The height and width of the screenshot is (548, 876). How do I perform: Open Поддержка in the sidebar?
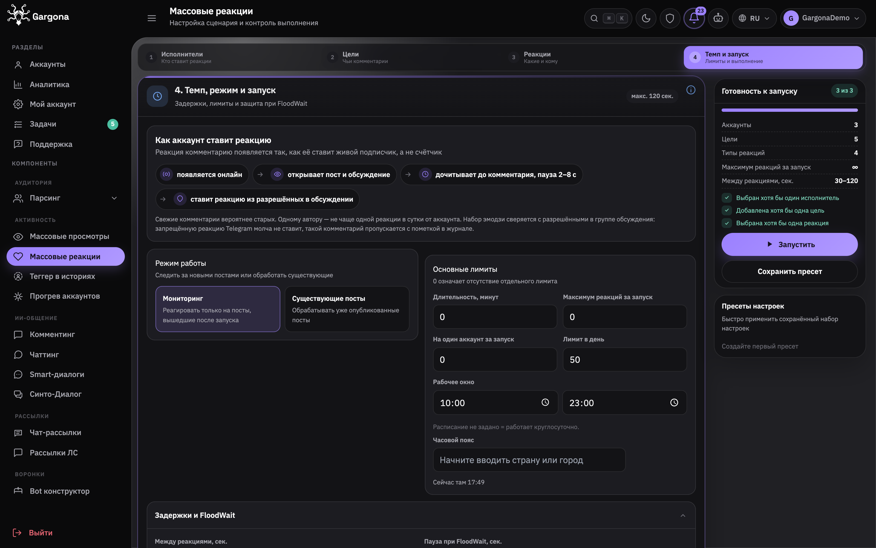pyautogui.click(x=65, y=144)
